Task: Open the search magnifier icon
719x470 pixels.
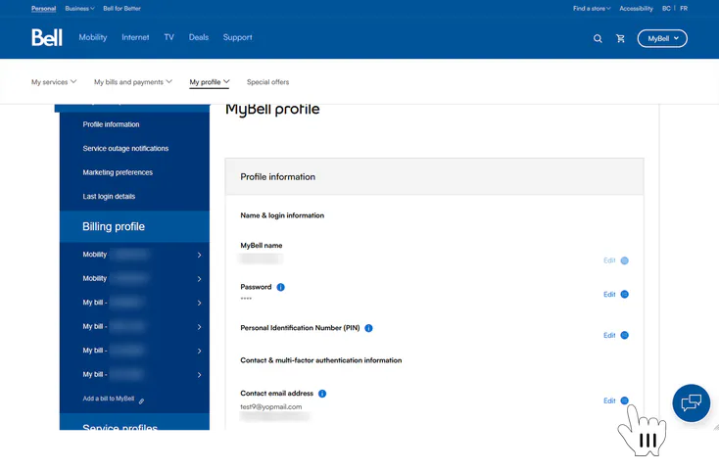Action: click(598, 38)
